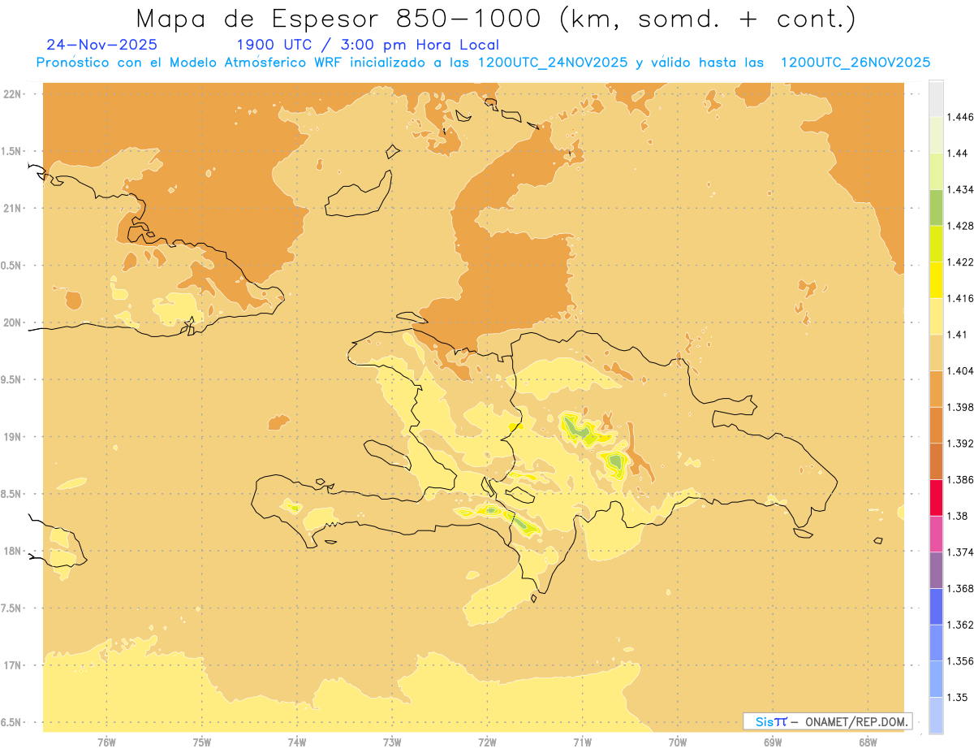
Task: Click the '1.416' colorbar value
Action: [960, 298]
